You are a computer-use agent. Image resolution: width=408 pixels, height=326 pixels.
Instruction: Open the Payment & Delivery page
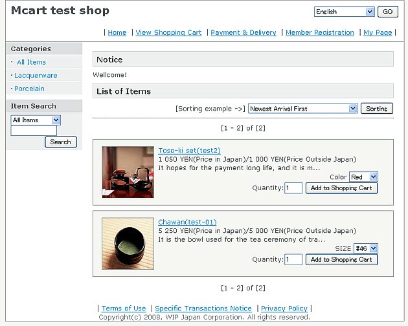pos(244,32)
